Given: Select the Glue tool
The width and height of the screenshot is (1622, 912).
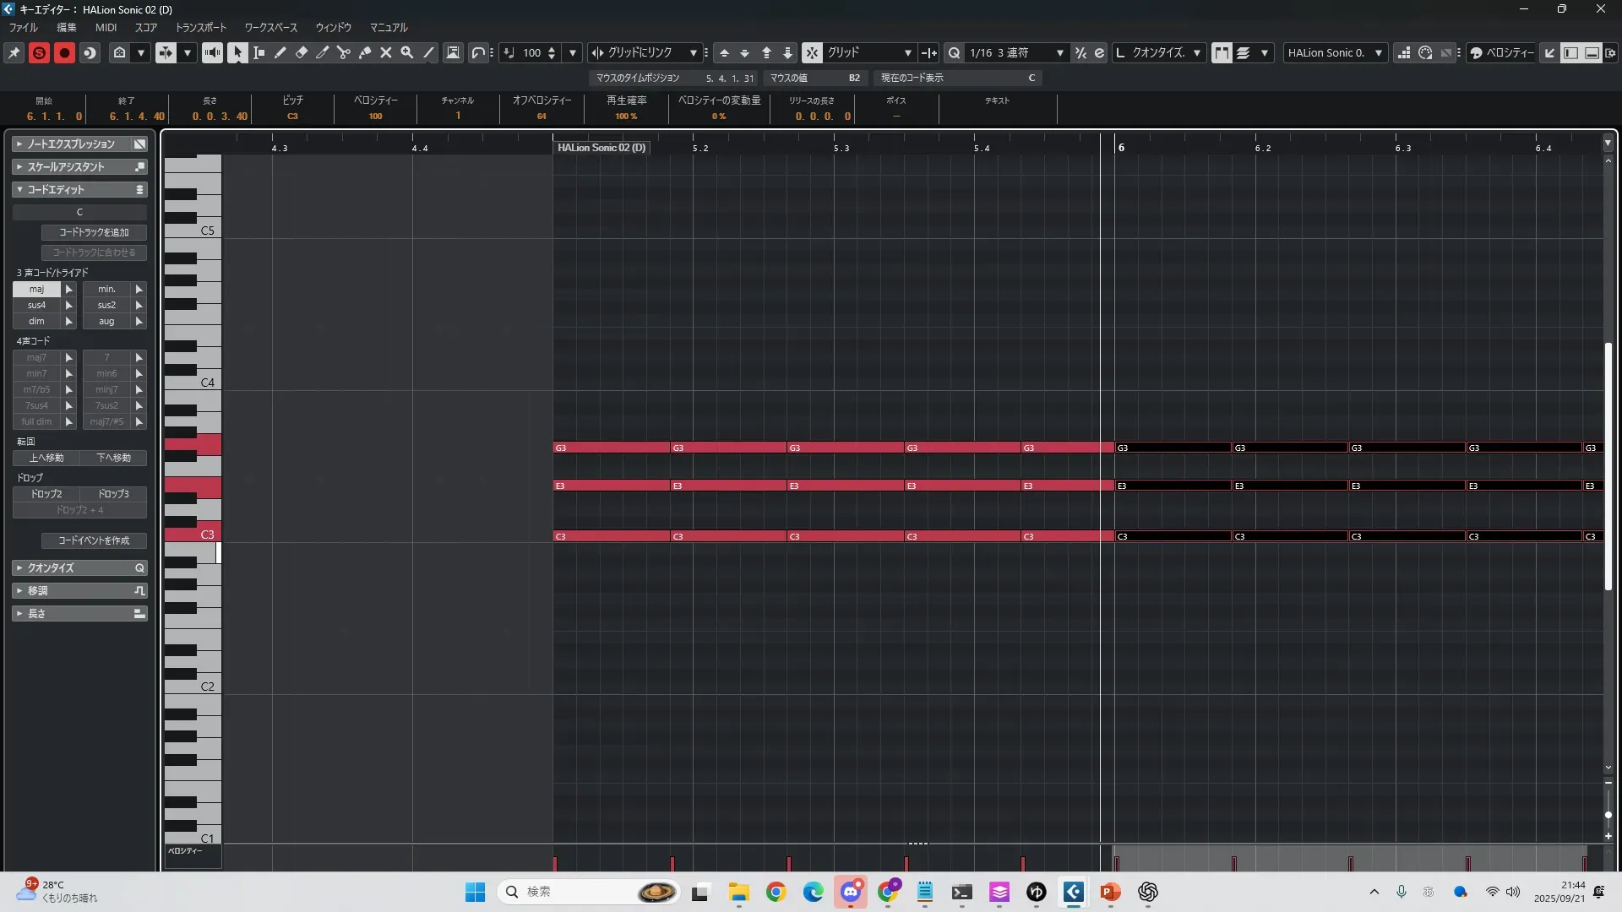Looking at the screenshot, I should 365,52.
